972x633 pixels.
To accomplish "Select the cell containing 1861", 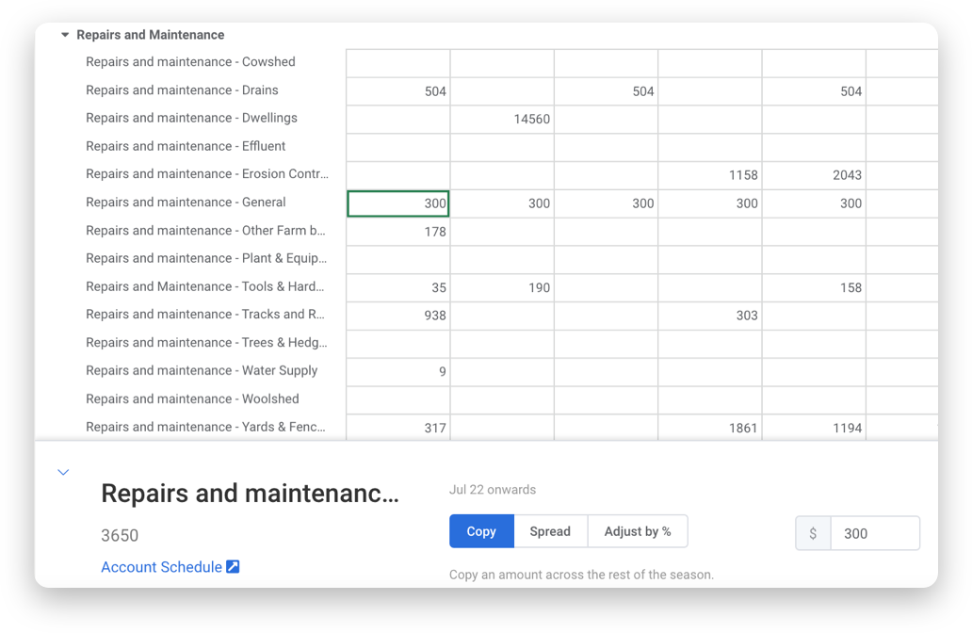I will (709, 428).
